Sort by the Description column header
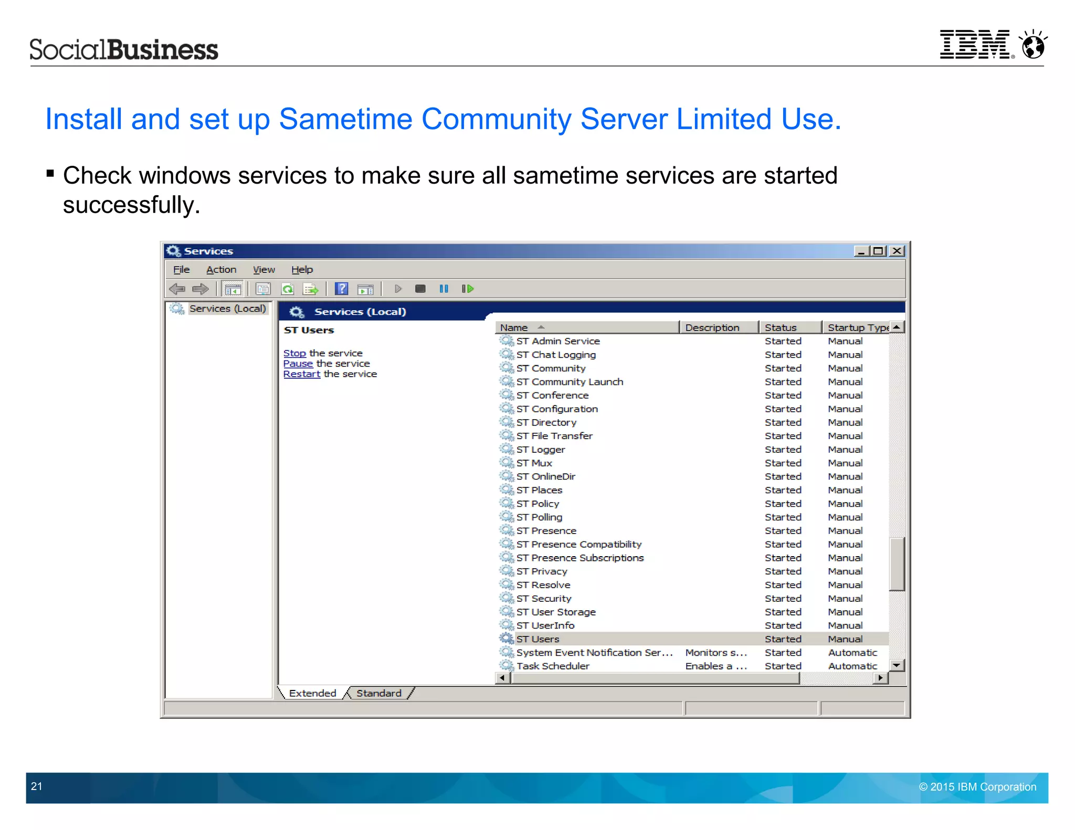This screenshot has height=830, width=1075. (x=719, y=327)
